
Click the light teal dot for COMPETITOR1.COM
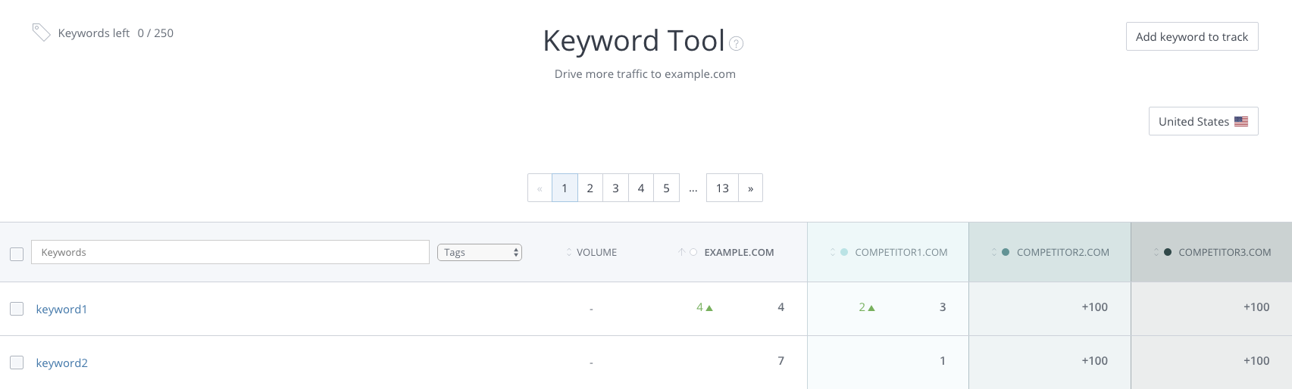point(844,252)
